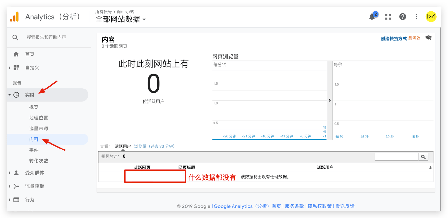Sort by the 活跃用户 down arrow
The height and width of the screenshot is (218, 448).
pyautogui.click(x=430, y=168)
